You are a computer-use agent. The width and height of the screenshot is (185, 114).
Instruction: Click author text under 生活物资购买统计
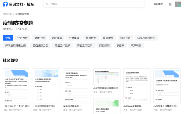pos(72,110)
